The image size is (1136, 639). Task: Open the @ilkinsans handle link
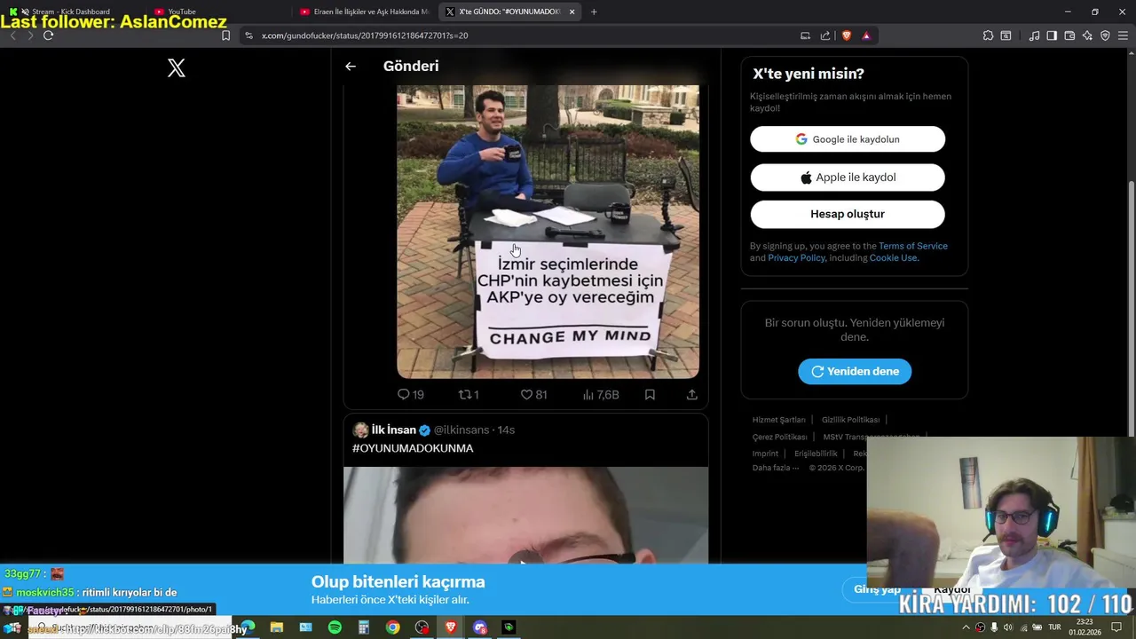(x=461, y=430)
